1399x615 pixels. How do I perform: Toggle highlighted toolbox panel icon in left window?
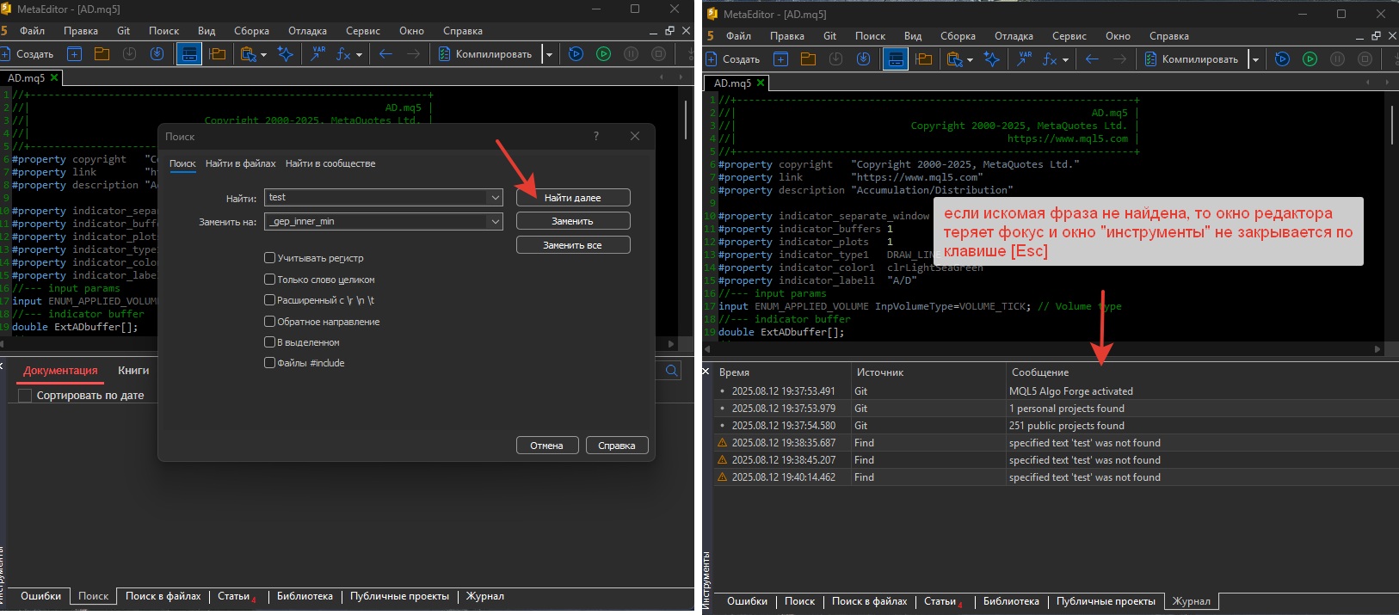click(x=188, y=54)
